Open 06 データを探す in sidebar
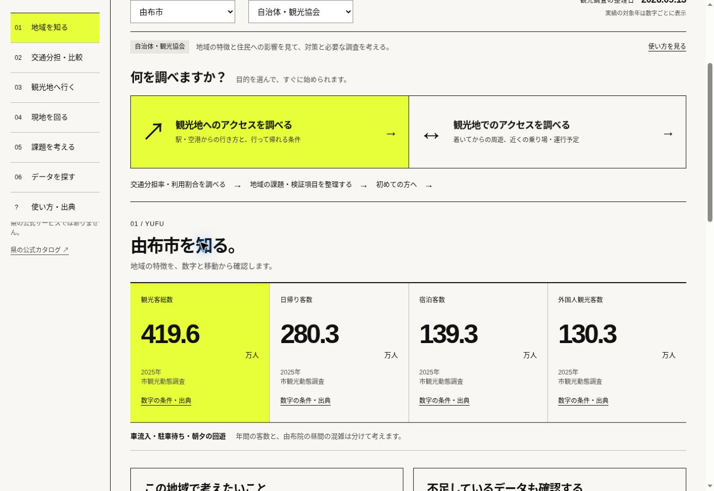Screen dimensions: 714x491 (x=55, y=177)
